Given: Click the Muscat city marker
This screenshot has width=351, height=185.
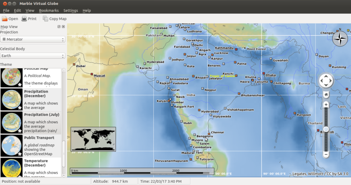Looking at the screenshot, I should (x=92, y=74).
